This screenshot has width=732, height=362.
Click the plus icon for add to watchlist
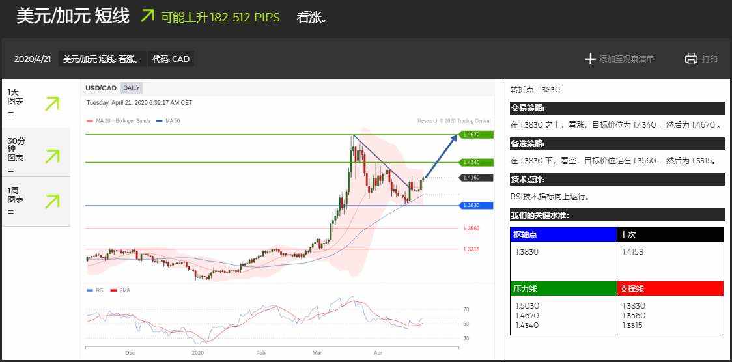pos(591,59)
